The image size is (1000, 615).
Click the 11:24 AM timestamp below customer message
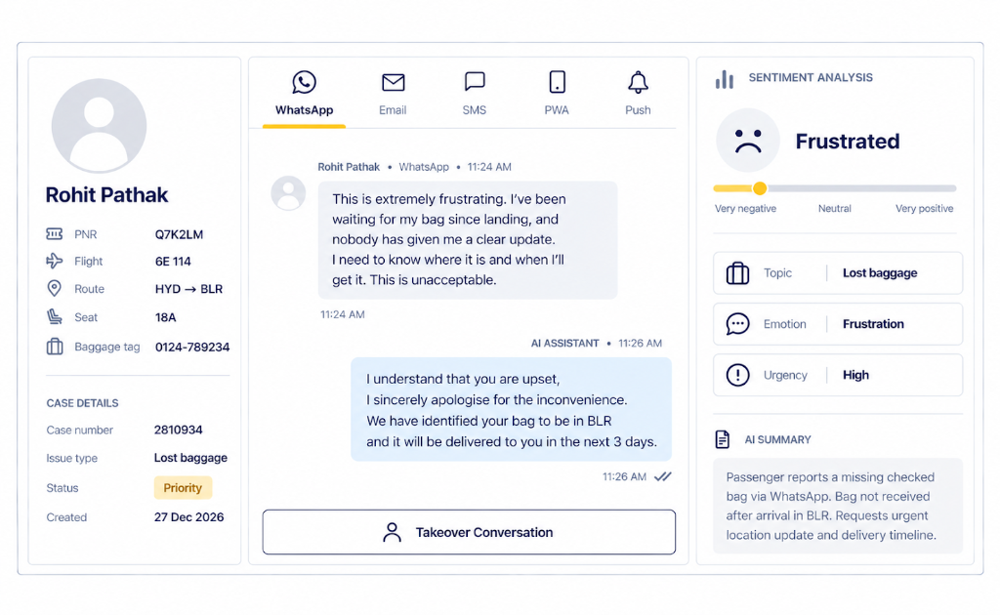(x=343, y=314)
